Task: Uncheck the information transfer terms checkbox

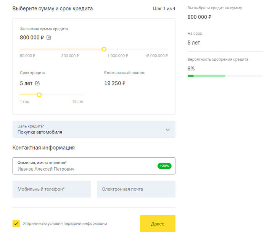Action: point(16,224)
